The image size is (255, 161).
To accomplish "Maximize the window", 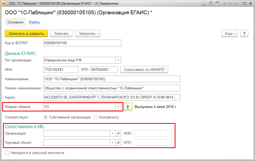I will point(245,3).
